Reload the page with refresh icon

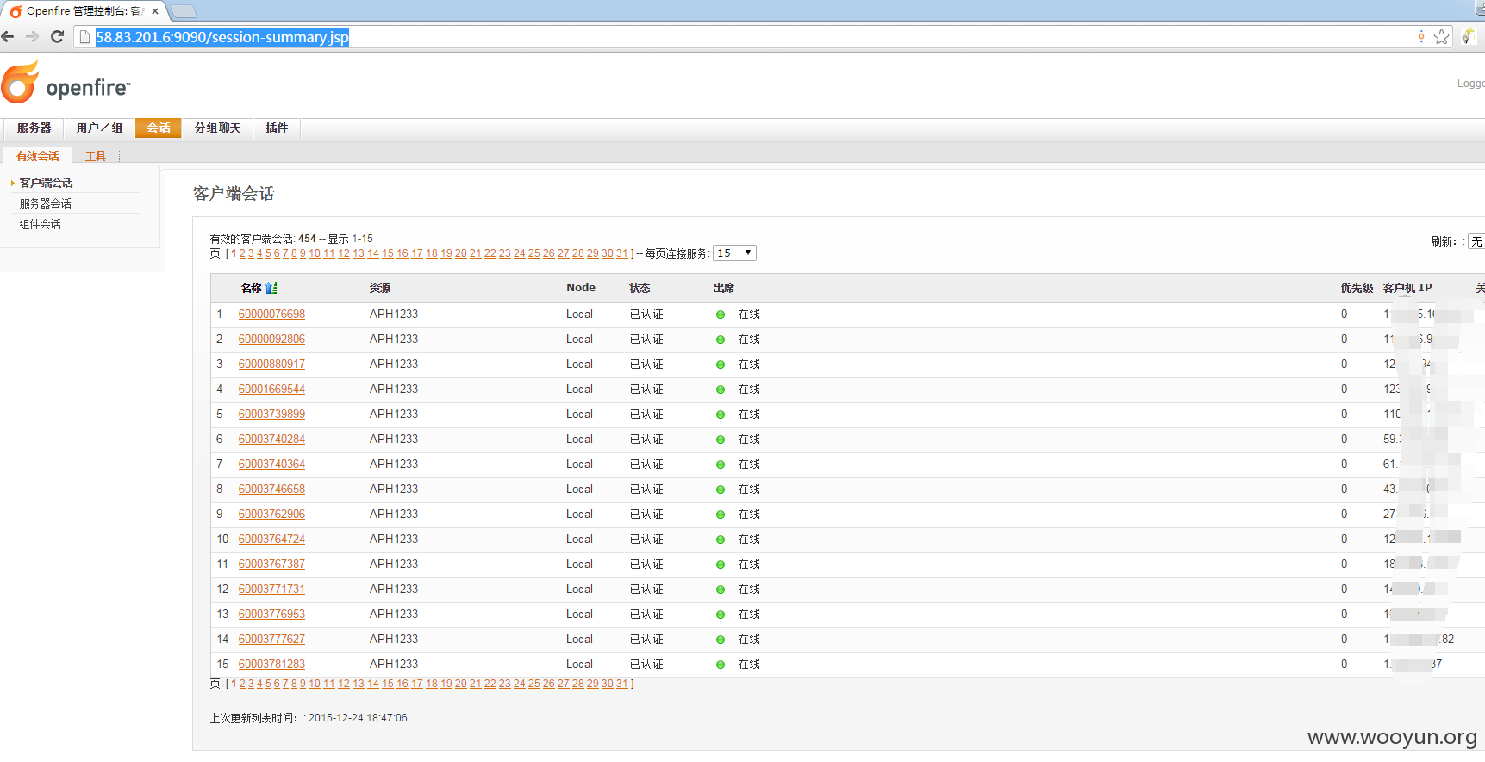pos(58,37)
